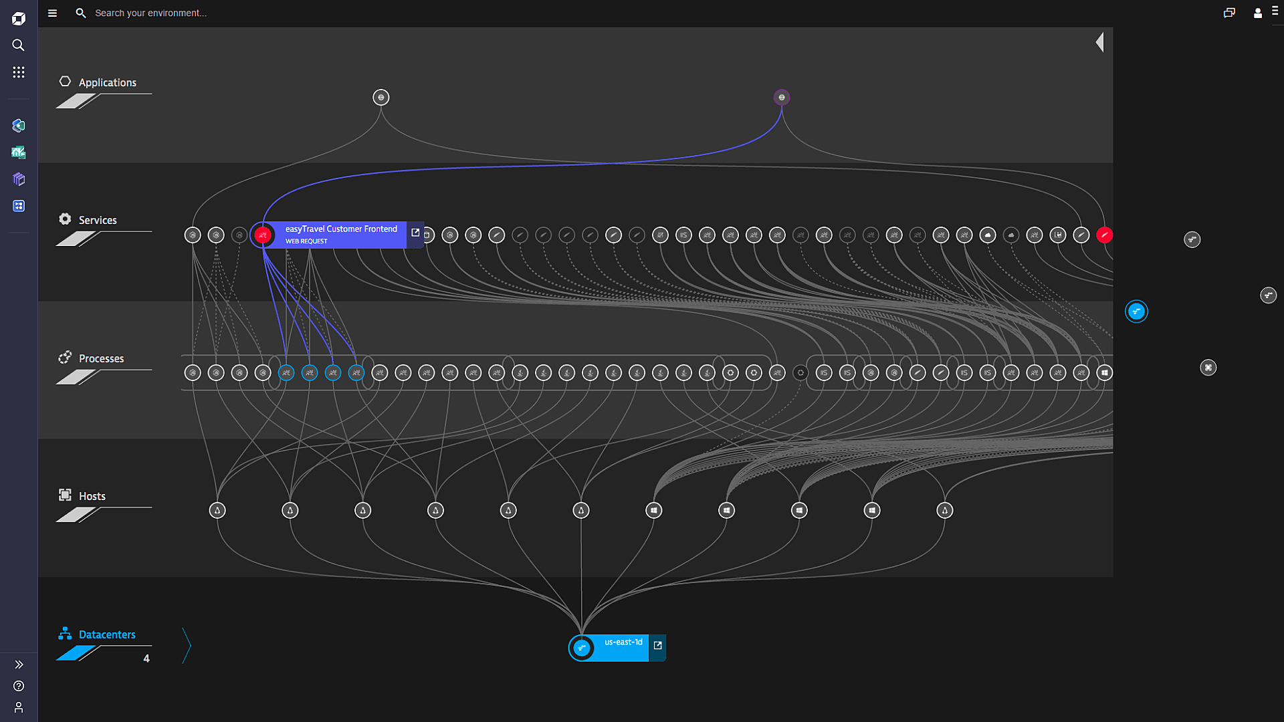1284x722 pixels.
Task: Toggle the right-side collapse panel arrow
Action: tap(1101, 42)
